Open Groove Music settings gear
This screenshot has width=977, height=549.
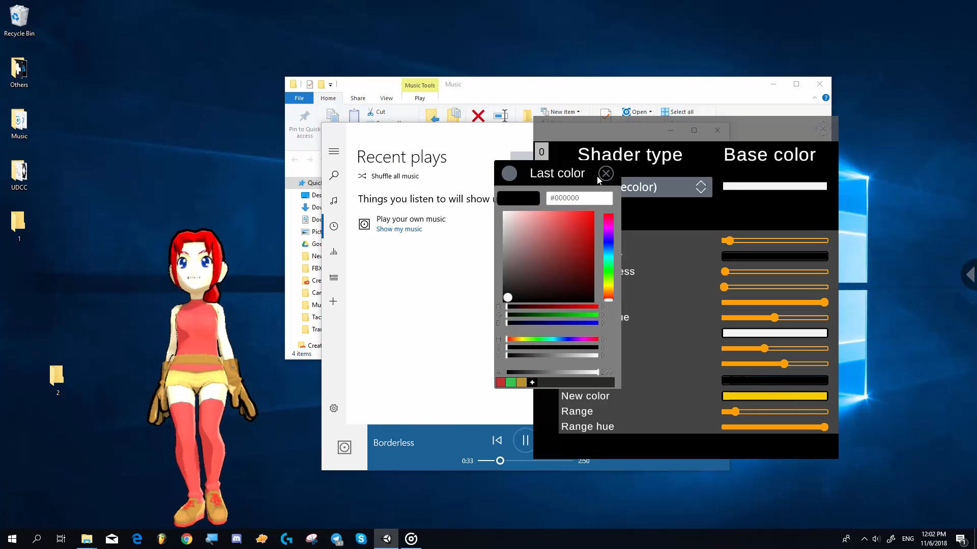click(333, 408)
